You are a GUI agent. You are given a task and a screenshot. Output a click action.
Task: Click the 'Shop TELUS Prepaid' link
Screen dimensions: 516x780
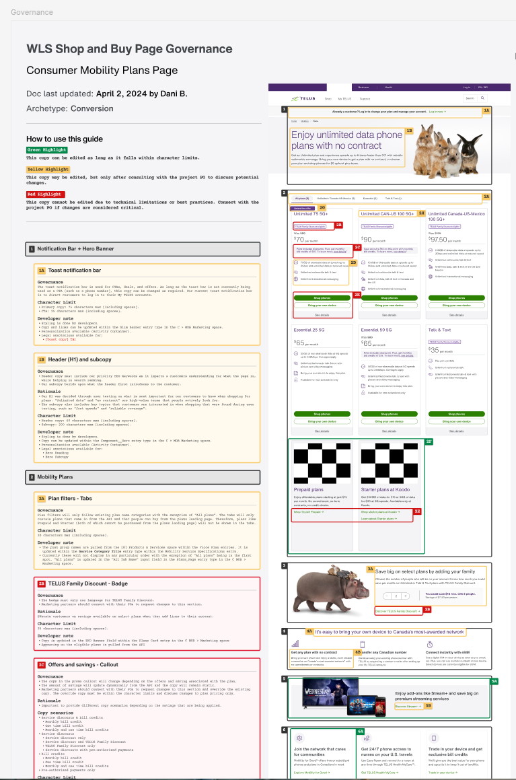tap(309, 512)
